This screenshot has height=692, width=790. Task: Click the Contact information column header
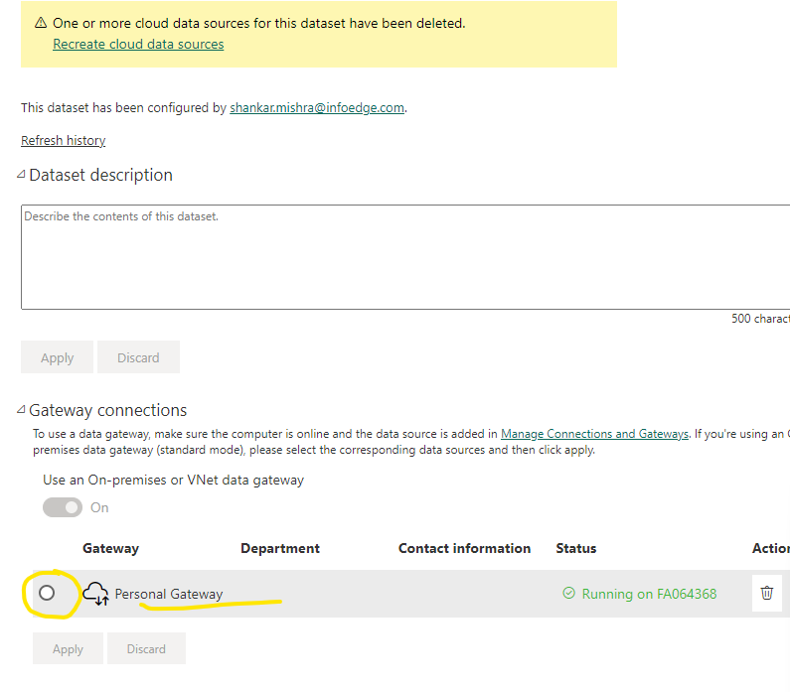(464, 548)
